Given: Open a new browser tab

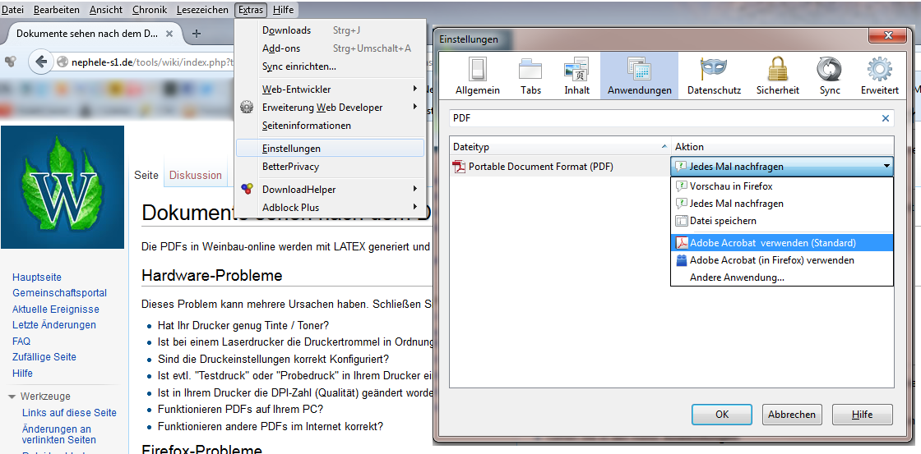Looking at the screenshot, I should click(196, 34).
